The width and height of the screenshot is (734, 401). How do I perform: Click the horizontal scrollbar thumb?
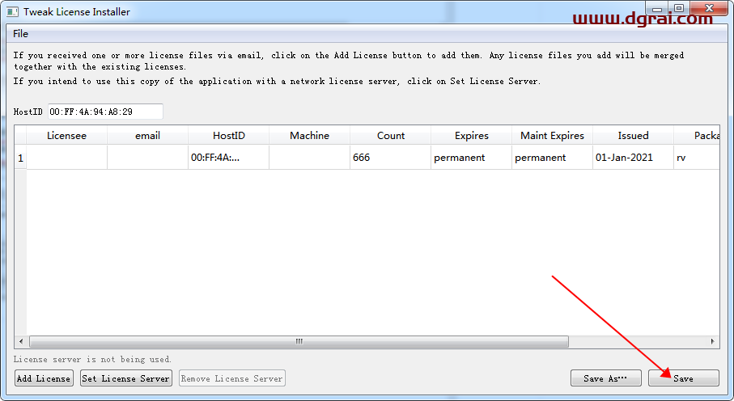point(299,342)
